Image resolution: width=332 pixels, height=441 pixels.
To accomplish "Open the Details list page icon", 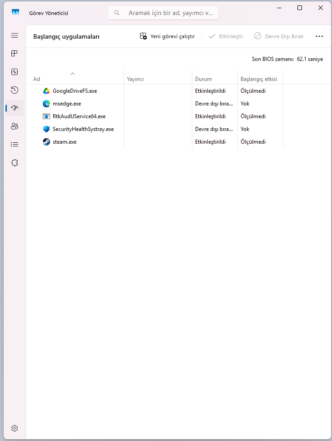I will tap(15, 144).
